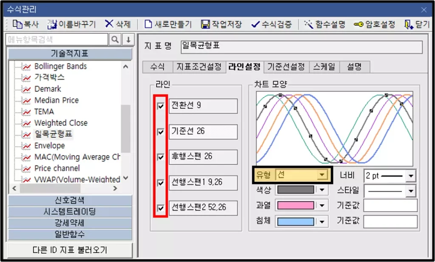Viewport: 435px width, 262px height.
Task: Select Weighted Close indicator
Action: pos(61,123)
